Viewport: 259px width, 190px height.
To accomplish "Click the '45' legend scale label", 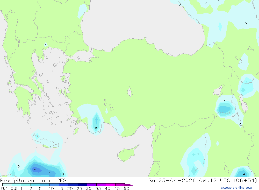I will tap(117, 188).
